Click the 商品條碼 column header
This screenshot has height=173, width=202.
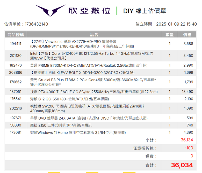point(16,35)
